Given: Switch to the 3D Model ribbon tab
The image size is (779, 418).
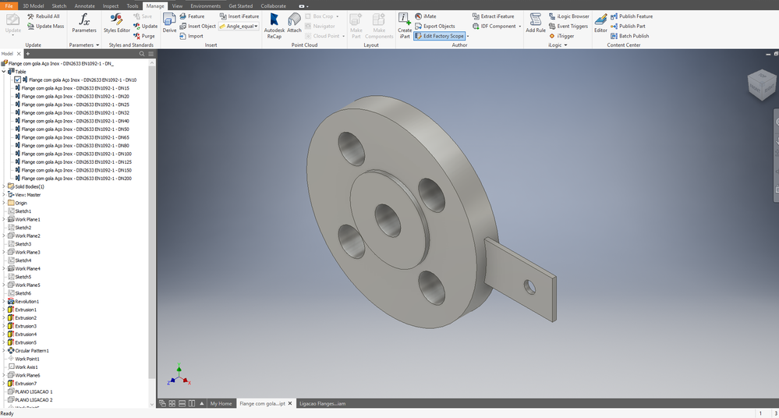Looking at the screenshot, I should [34, 6].
